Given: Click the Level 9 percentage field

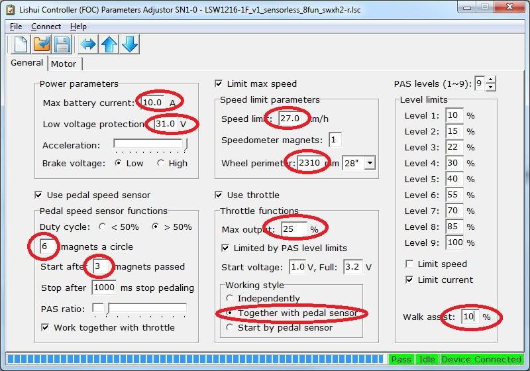Looking at the screenshot, I should (454, 242).
